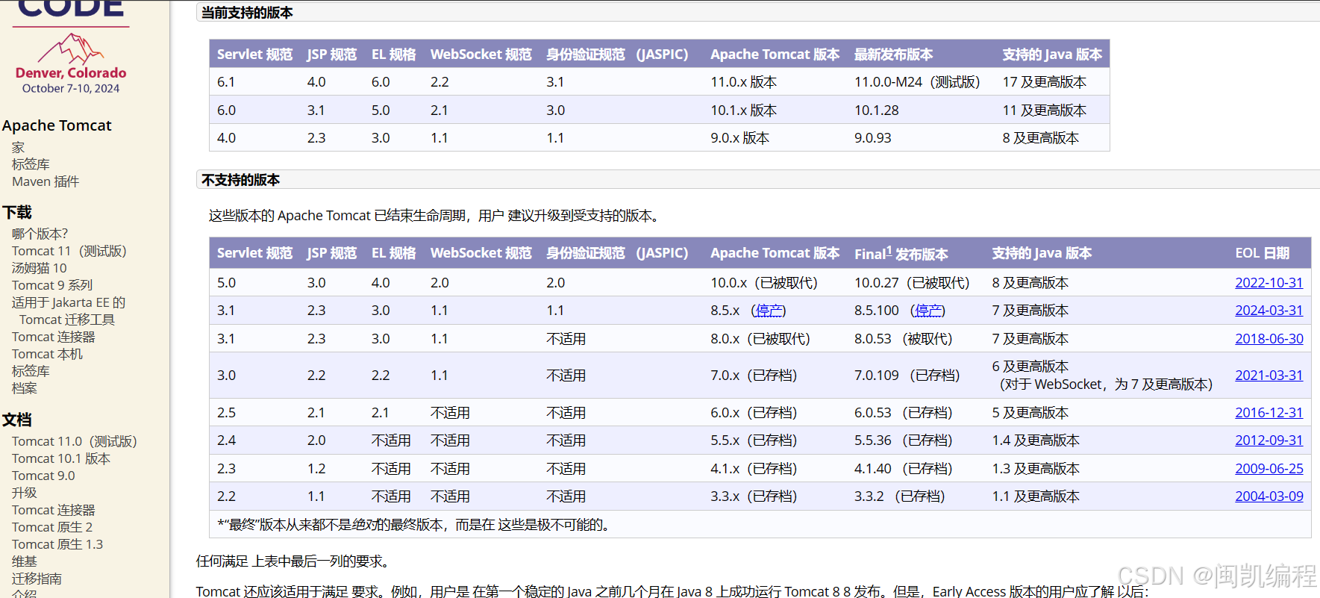
Task: Open 标签库 under Apache Tomcat heading
Action: (31, 164)
